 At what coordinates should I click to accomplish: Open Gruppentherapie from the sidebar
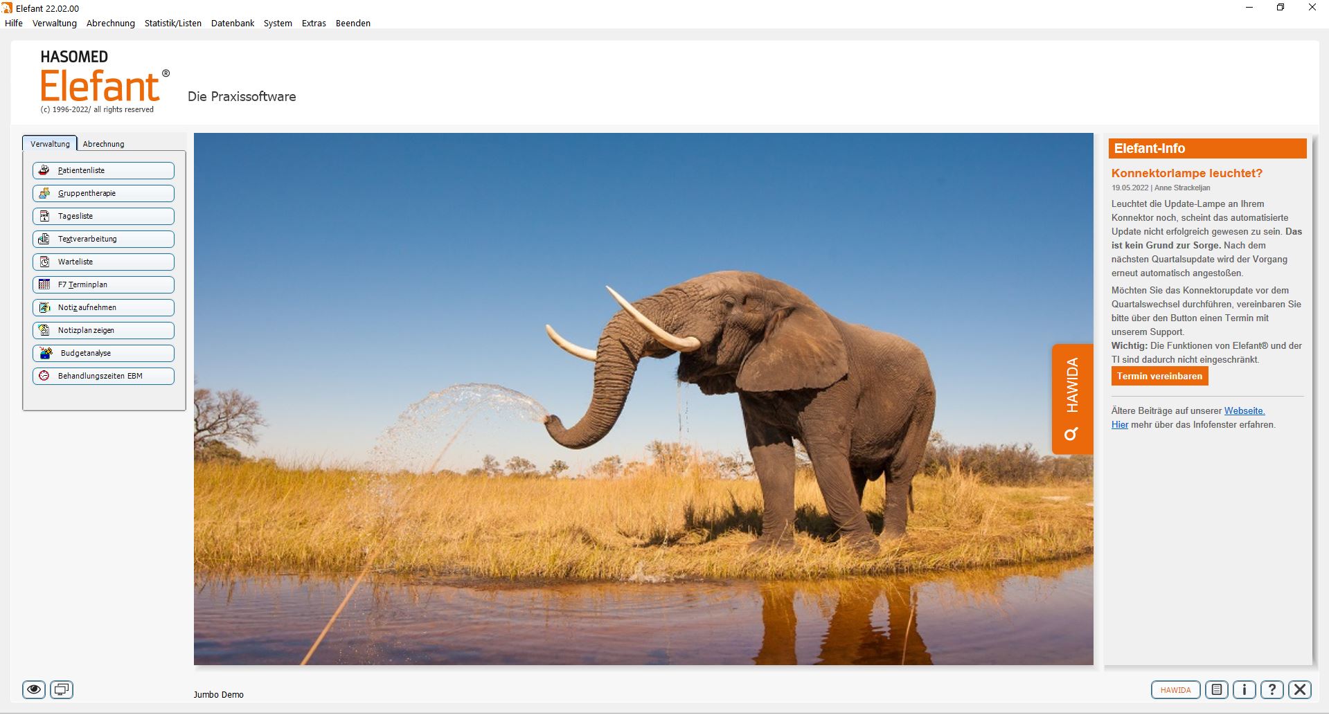(103, 193)
